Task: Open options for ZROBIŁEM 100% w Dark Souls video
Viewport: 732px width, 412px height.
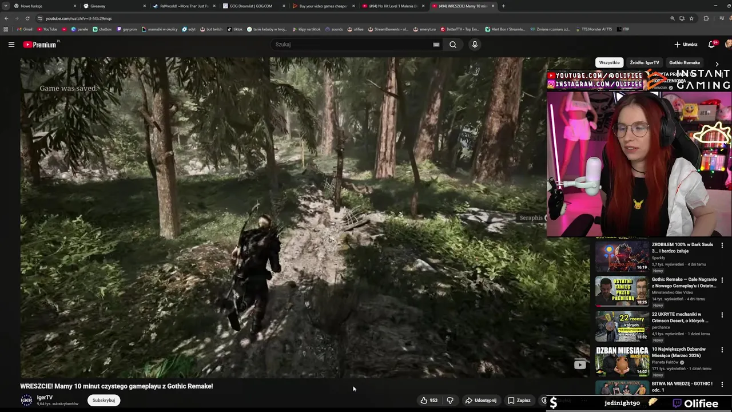Action: click(722, 245)
